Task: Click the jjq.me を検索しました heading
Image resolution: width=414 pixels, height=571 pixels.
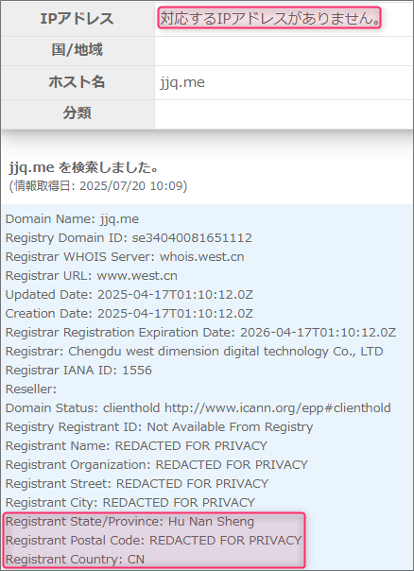Action: [x=84, y=168]
